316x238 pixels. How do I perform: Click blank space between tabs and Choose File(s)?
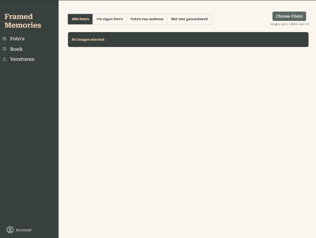[241, 19]
